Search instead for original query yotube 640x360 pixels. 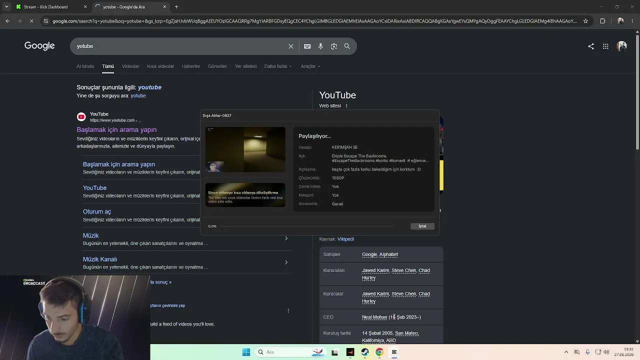coord(138,95)
